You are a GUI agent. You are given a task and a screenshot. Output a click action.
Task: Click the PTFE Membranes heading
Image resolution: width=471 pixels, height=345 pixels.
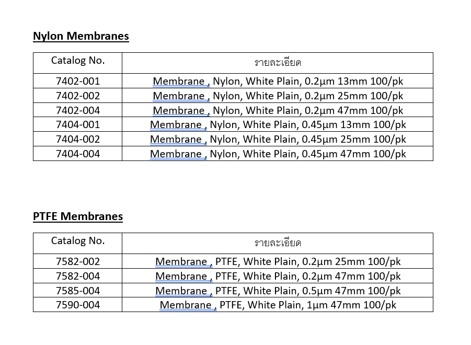coord(77,216)
